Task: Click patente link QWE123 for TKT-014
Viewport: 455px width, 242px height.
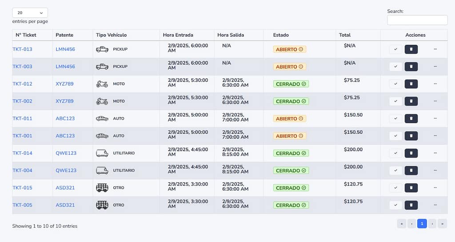Action: (x=66, y=153)
